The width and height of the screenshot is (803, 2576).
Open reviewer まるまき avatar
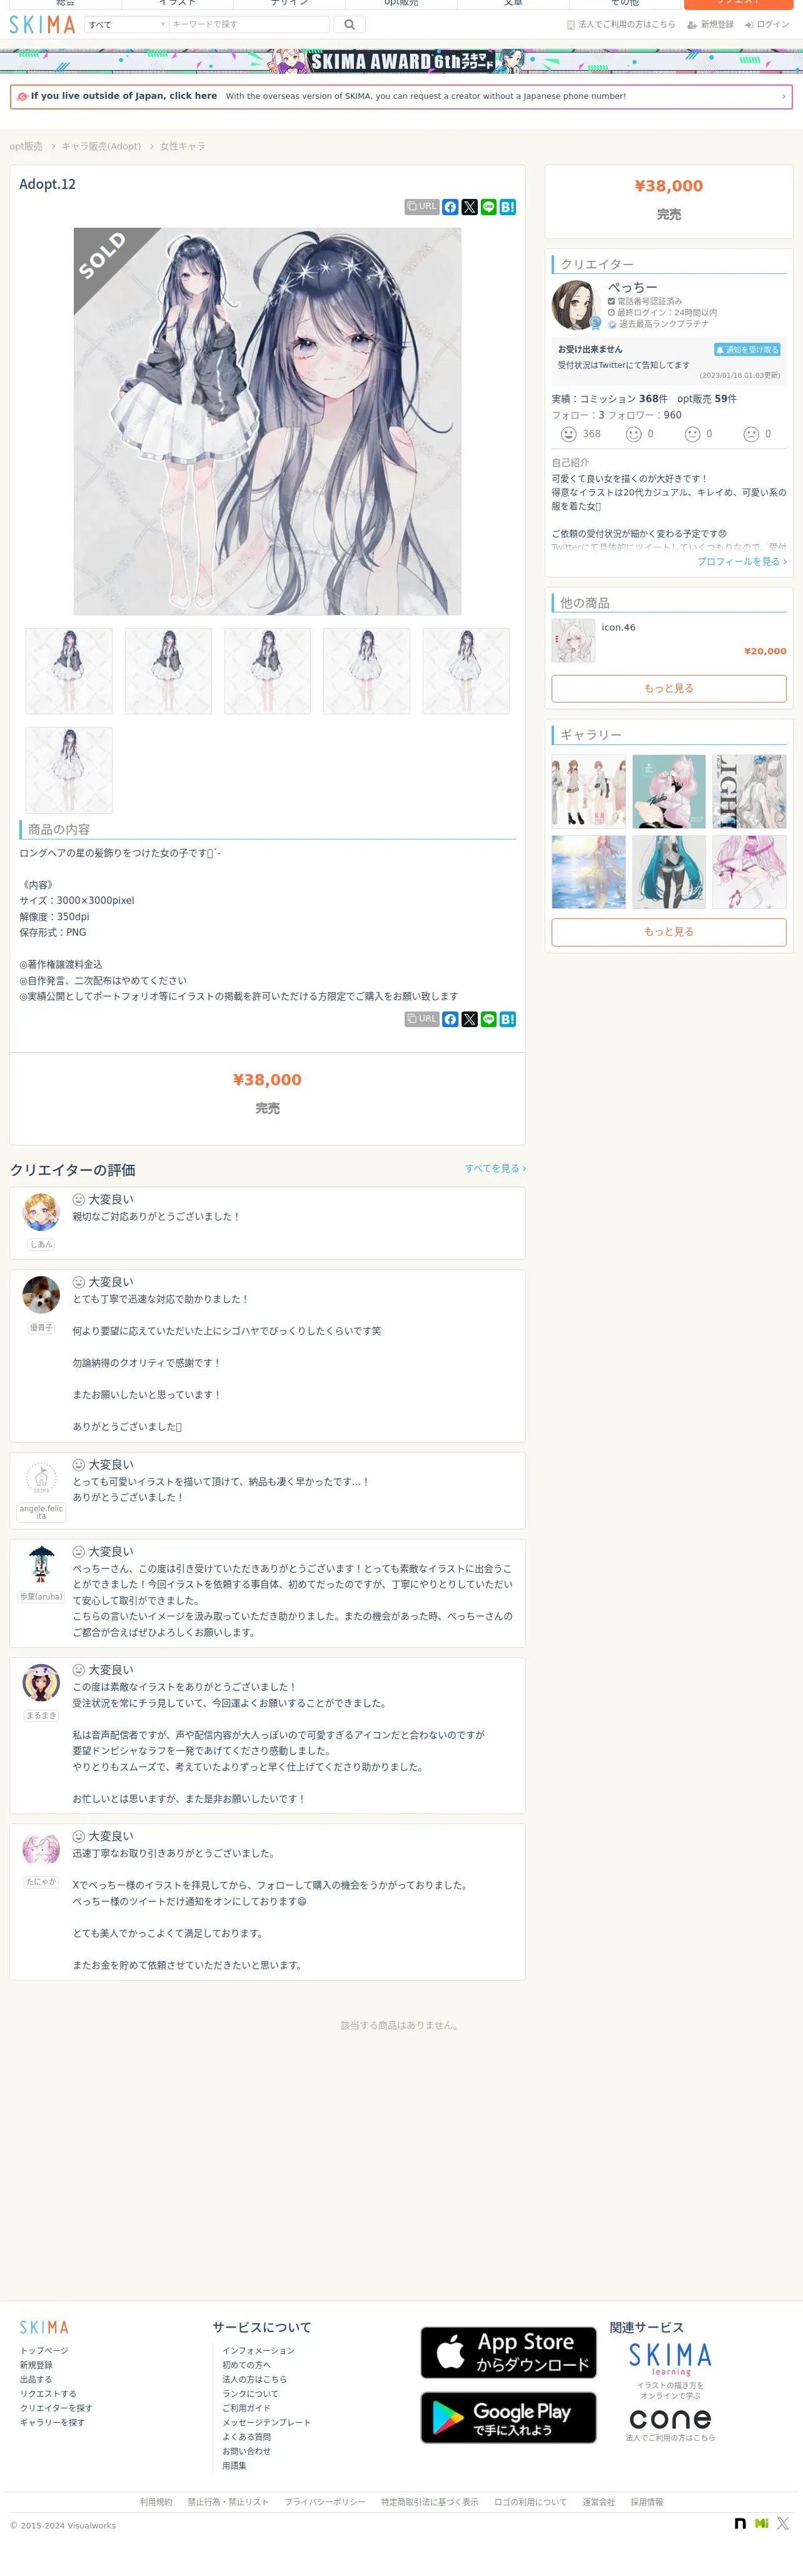click(x=41, y=1683)
